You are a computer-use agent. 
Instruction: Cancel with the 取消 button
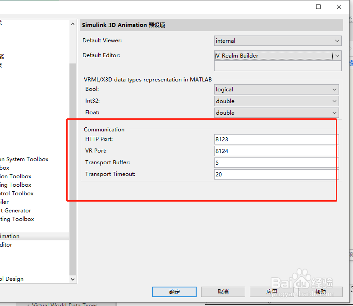point(223,292)
